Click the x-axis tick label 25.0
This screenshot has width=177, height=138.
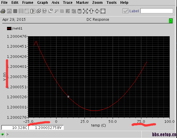85,122
